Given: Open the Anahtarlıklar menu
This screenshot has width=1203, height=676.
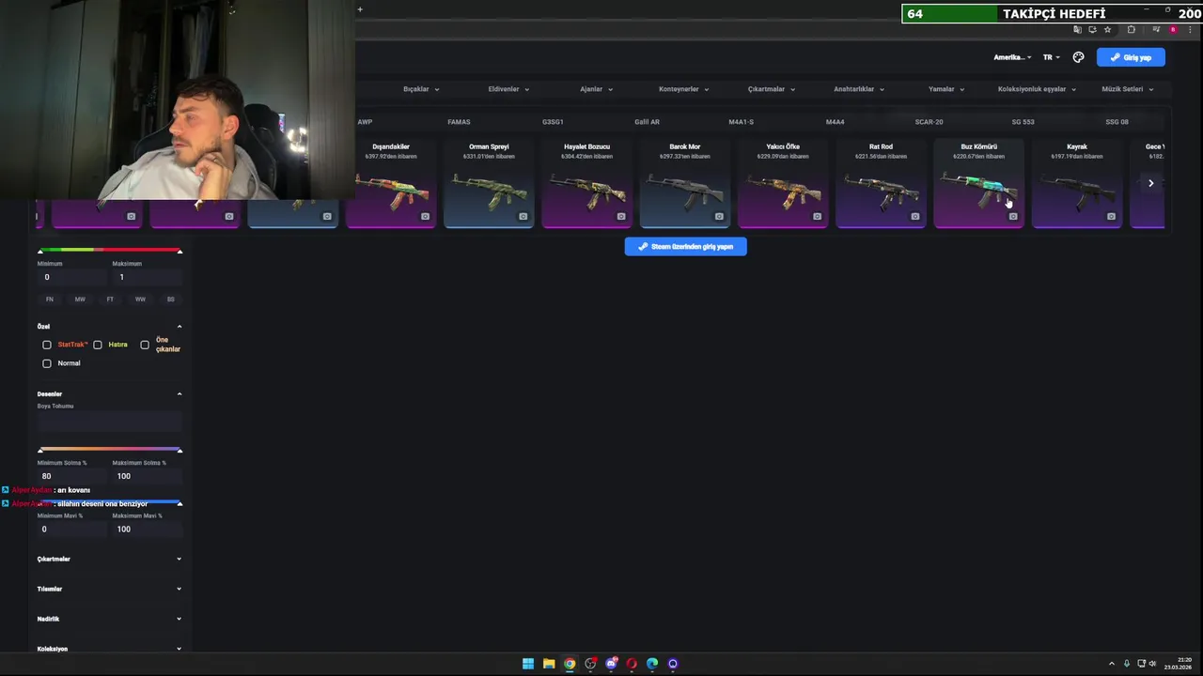Looking at the screenshot, I should click(859, 89).
